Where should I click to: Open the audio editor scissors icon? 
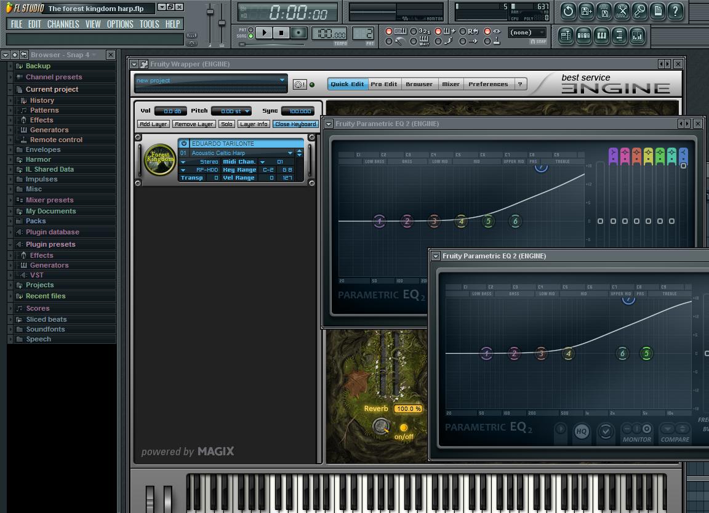[622, 11]
